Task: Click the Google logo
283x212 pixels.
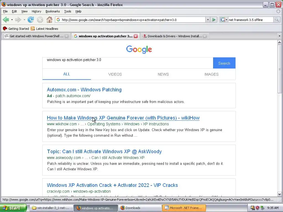Action: (139, 49)
